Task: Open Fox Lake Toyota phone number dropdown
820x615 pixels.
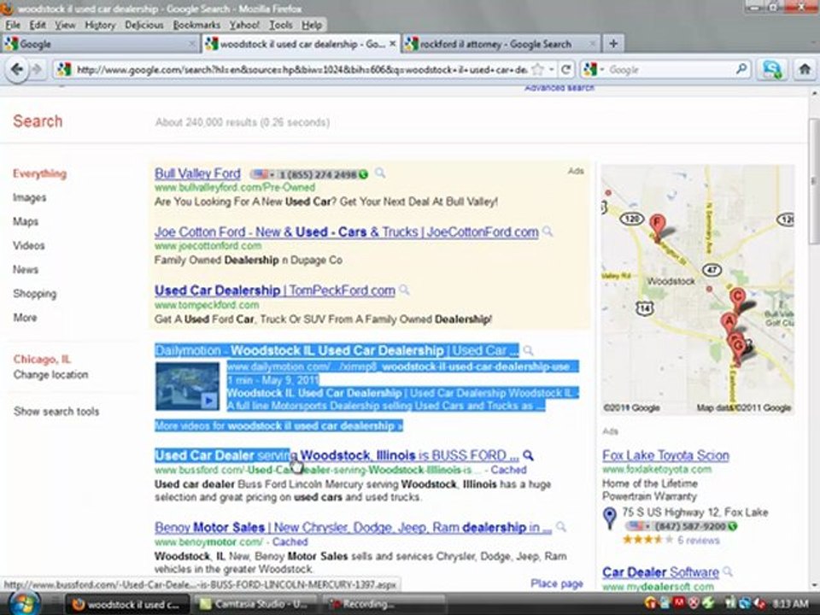Action: tap(647, 526)
